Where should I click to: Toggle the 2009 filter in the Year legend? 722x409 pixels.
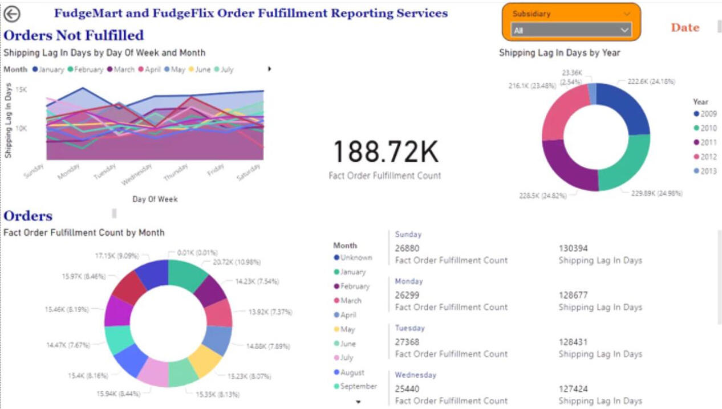point(696,114)
